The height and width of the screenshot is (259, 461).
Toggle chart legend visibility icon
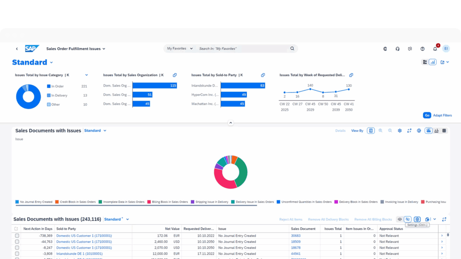click(x=371, y=131)
